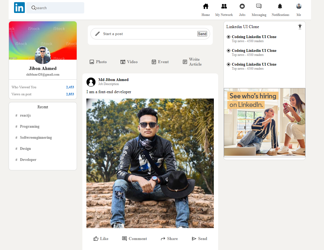Click the Me profile avatar
324x250 pixels.
pos(299,6)
